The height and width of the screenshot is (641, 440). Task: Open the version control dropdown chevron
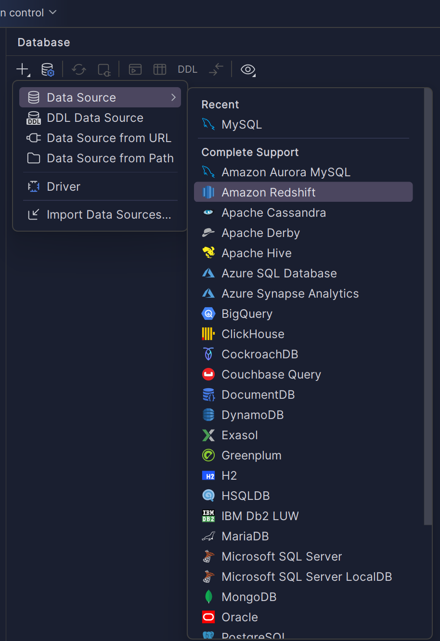[x=53, y=12]
